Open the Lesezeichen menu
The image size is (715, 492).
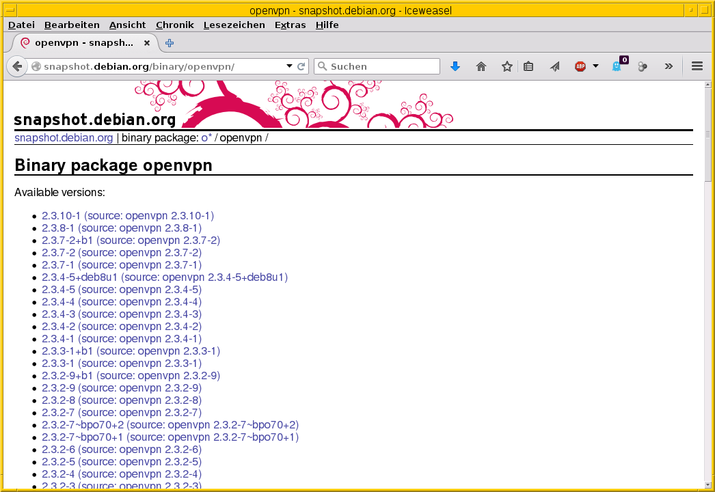point(234,25)
